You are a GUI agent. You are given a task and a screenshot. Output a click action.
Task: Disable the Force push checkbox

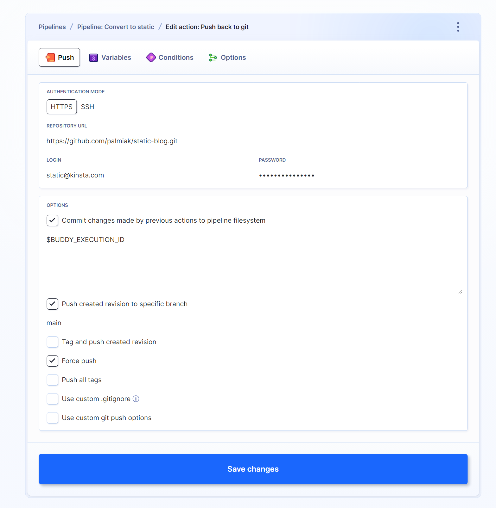[53, 361]
